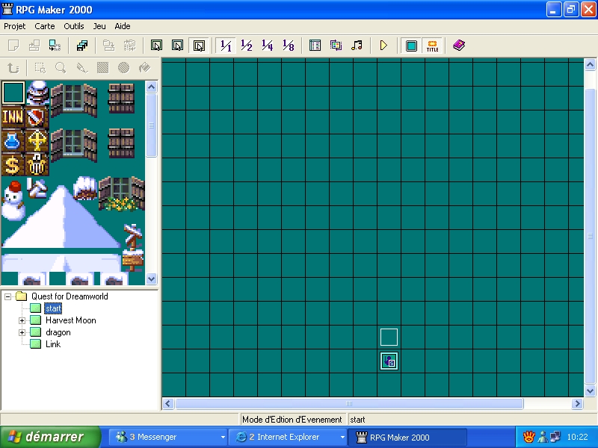Set map zoom to 1/1 scale
Image resolution: width=598 pixels, height=448 pixels.
226,46
